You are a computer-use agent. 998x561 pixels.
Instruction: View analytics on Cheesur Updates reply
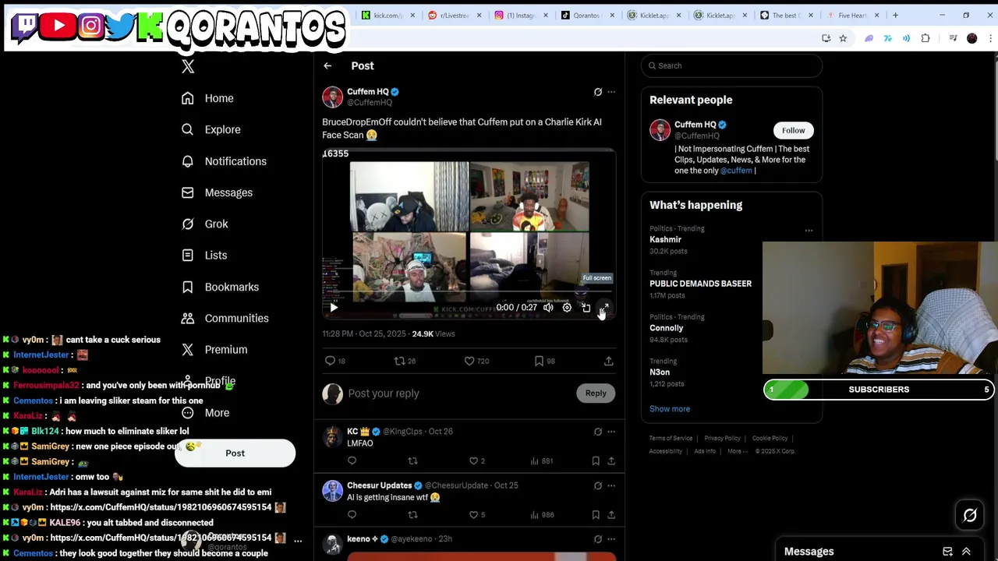(x=542, y=514)
